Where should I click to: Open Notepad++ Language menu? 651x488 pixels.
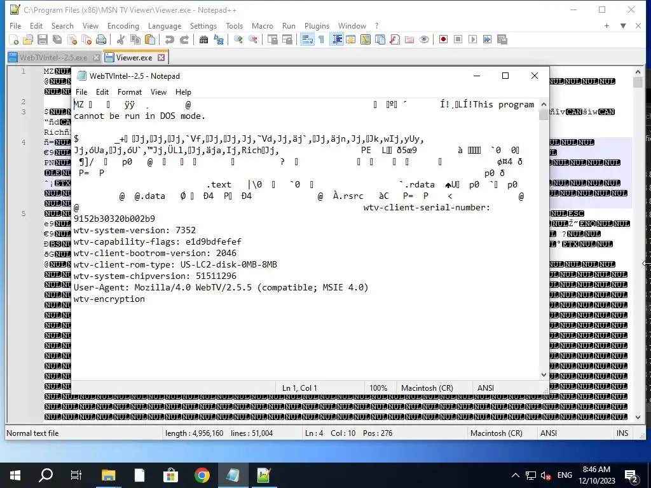pos(165,25)
